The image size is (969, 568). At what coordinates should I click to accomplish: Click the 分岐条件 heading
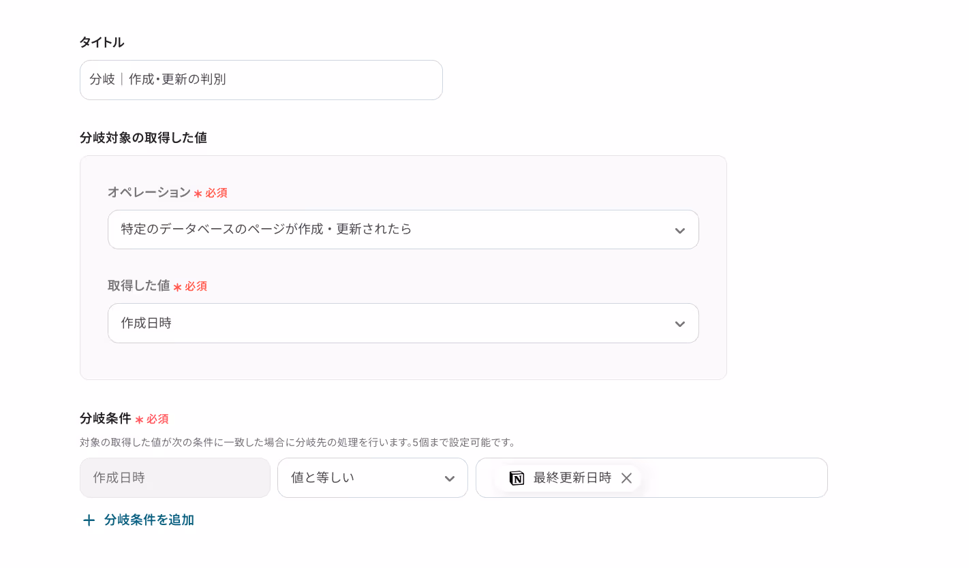[x=105, y=419]
